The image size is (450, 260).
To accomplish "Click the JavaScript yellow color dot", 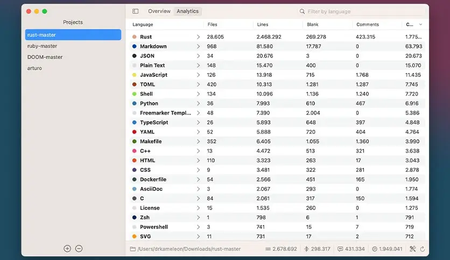I will (x=135, y=75).
